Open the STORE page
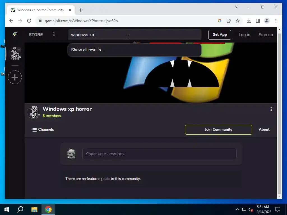The width and height of the screenshot is (287, 215). (36, 34)
